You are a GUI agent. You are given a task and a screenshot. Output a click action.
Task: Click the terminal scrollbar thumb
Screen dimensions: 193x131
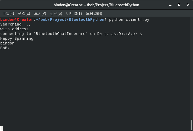[x=191, y=125]
